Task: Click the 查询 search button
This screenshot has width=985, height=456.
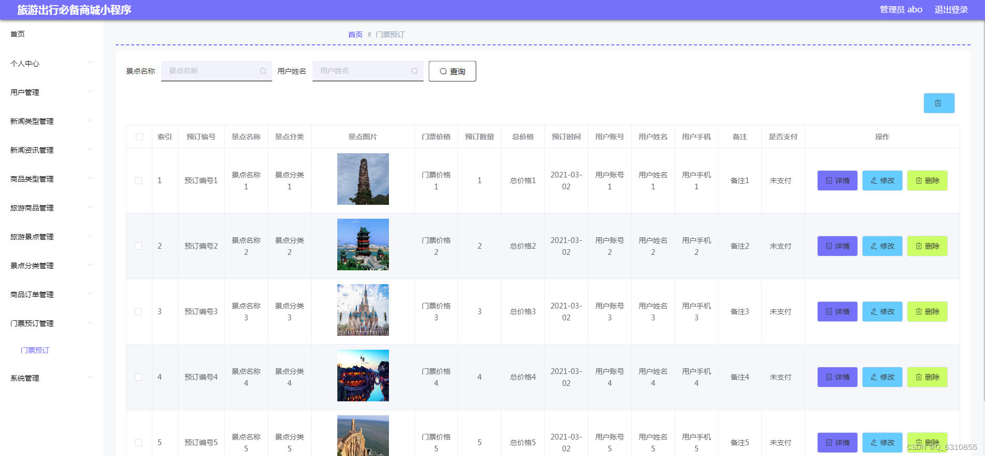Action: pyautogui.click(x=452, y=71)
